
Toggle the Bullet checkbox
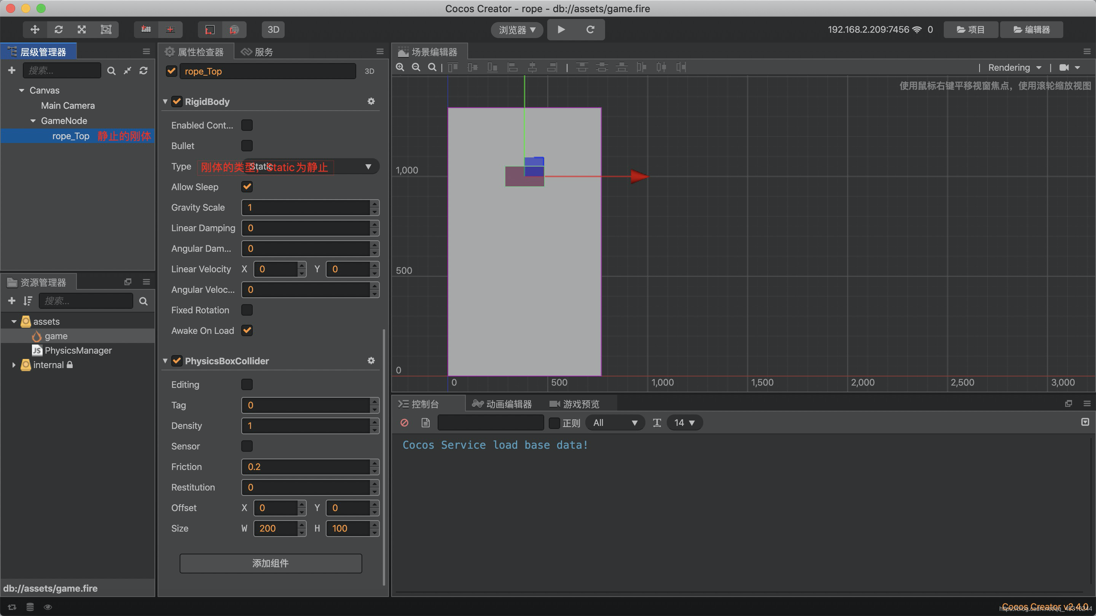point(247,146)
